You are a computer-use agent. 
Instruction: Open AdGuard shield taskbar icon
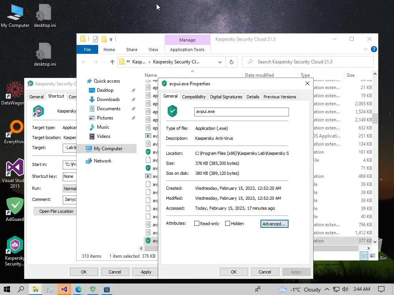click(93, 289)
